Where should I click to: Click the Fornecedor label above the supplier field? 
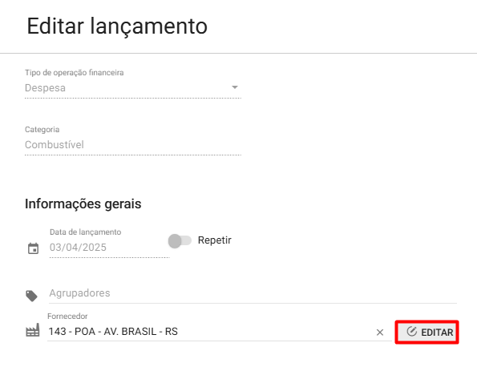point(67,317)
